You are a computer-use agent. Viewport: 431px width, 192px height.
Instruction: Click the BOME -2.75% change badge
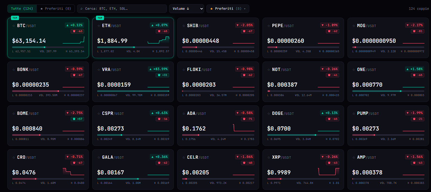(x=75, y=113)
